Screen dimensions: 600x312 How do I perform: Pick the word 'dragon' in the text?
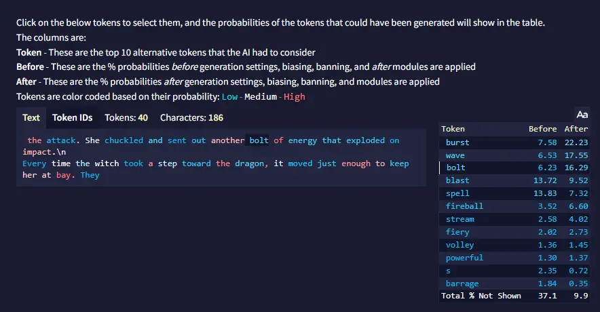[248, 163]
